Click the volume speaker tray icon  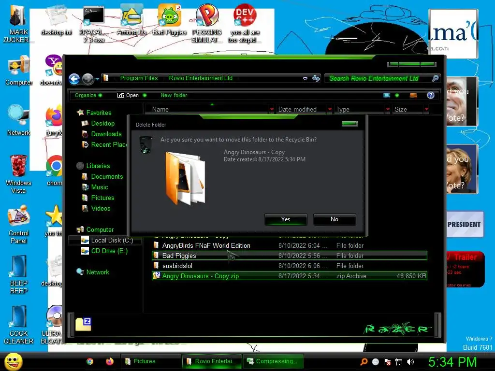[x=410, y=362]
